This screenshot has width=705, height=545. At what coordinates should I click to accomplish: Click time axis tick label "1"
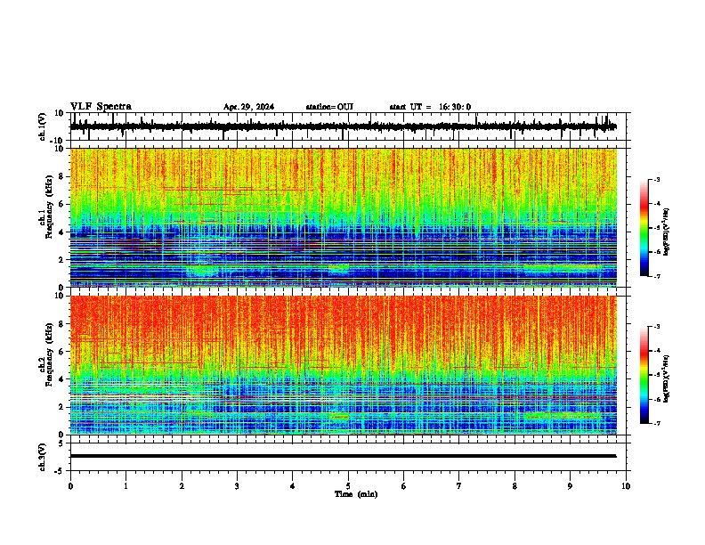coord(126,486)
